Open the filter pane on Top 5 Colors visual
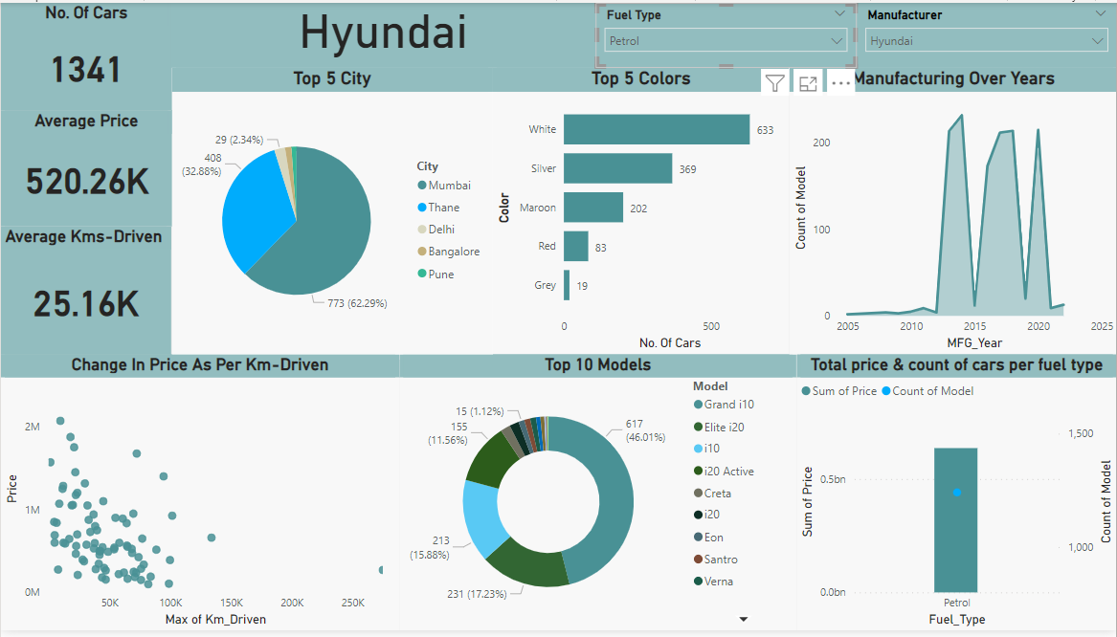The image size is (1117, 637). coord(775,81)
